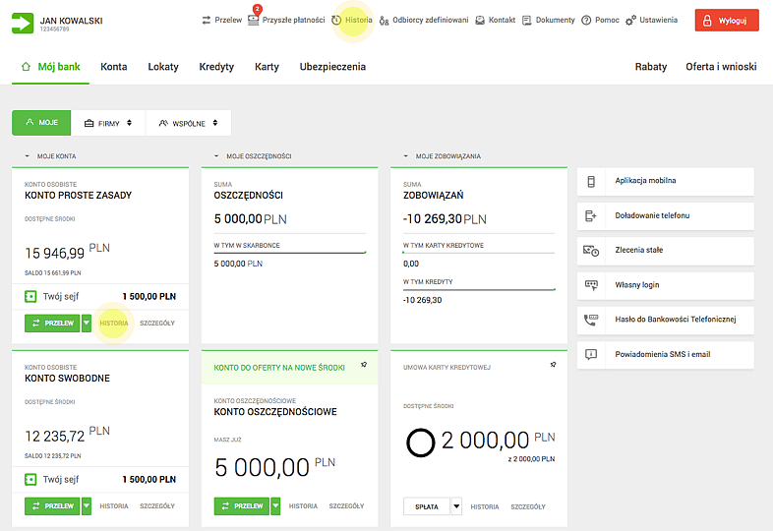773x531 pixels.
Task: Click the JAN KOWALSKI user name
Action: pos(72,21)
